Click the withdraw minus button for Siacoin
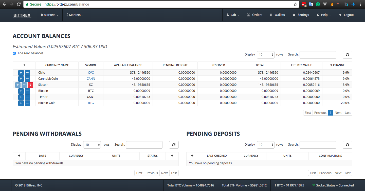The width and height of the screenshot is (365, 191). click(24, 85)
